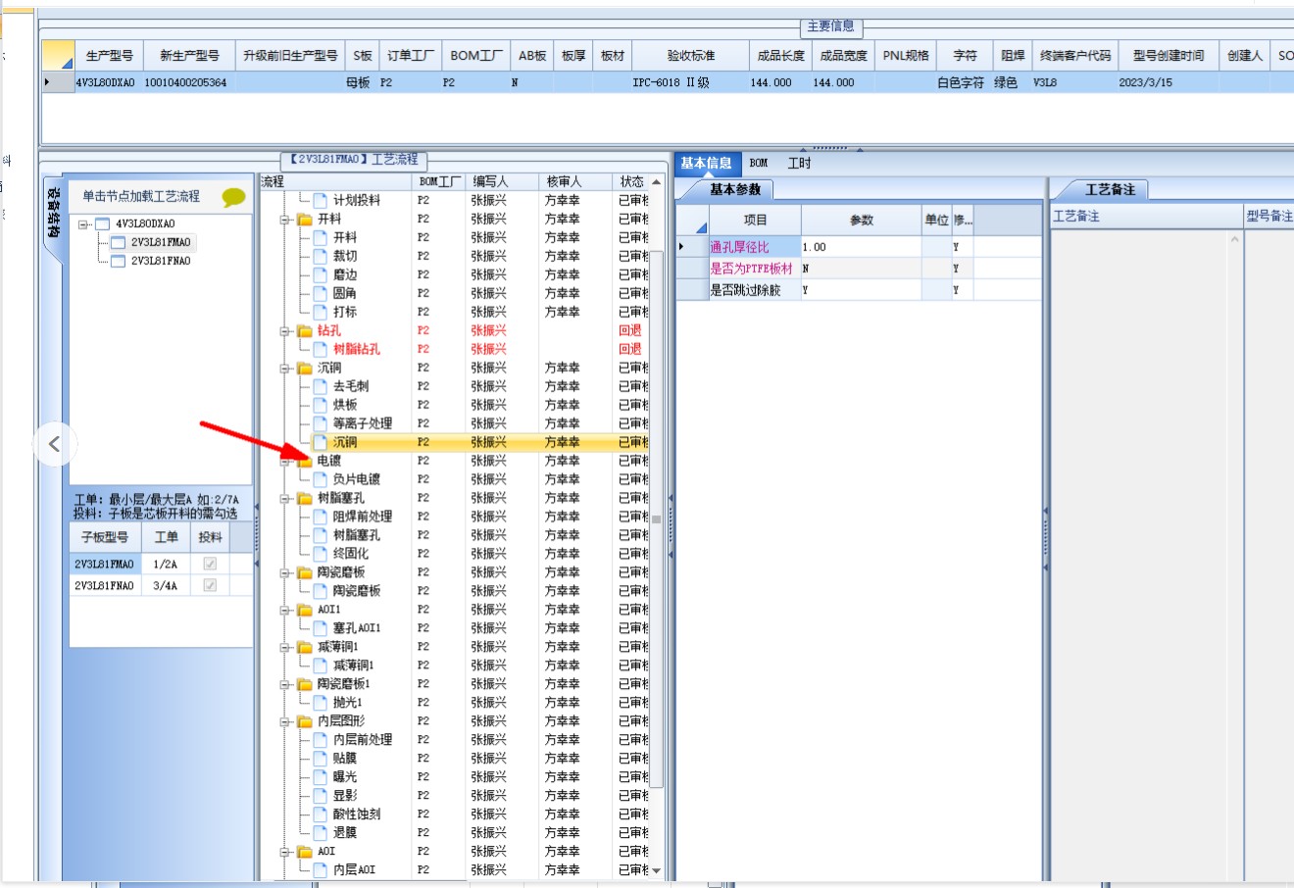The image size is (1294, 888).
Task: Click process tree scrollbar up arrow
Action: [x=656, y=182]
